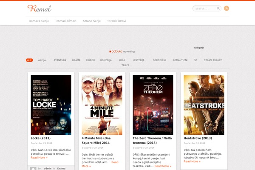Image resolution: width=255 pixels, height=170 pixels.
Task: Open Domace Serije menu
Action: tap(39, 21)
